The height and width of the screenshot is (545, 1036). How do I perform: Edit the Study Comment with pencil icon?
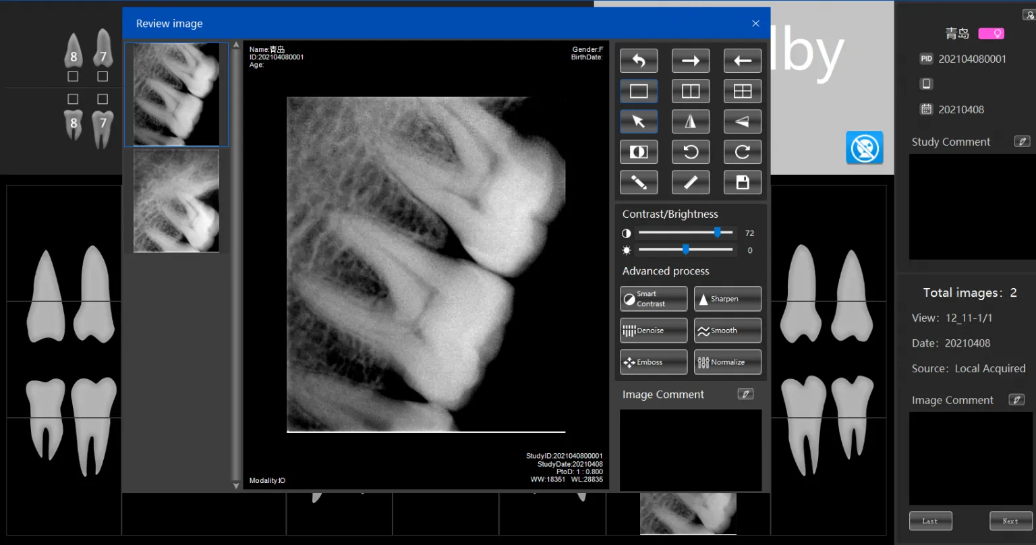1022,142
